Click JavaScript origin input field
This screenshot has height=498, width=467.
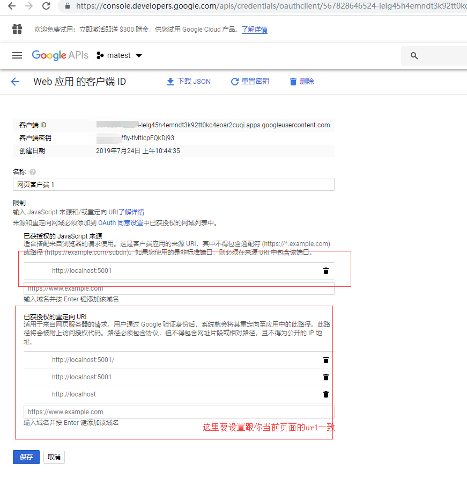point(179,288)
